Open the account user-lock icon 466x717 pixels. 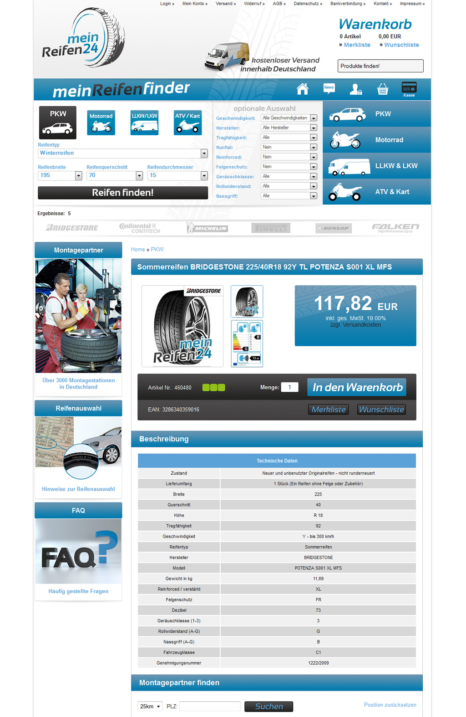[x=355, y=89]
